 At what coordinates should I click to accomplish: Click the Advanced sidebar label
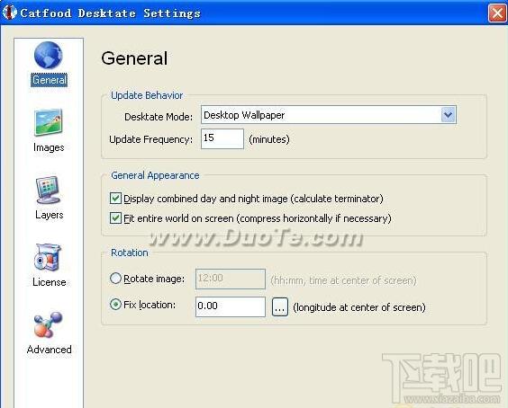[x=50, y=350]
